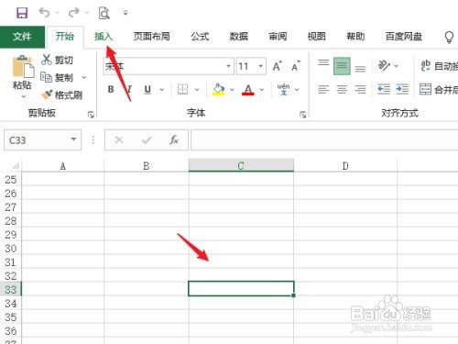
Task: Open the Customize Quick Access Toolbar dropdown
Action: [125, 13]
